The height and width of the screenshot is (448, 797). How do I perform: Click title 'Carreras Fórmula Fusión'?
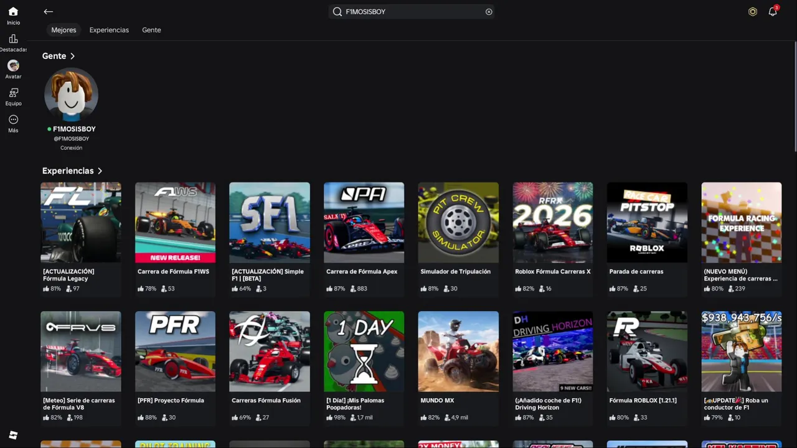(266, 401)
